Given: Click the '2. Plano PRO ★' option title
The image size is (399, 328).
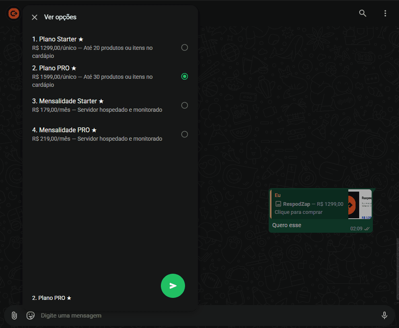Looking at the screenshot, I should 54,68.
